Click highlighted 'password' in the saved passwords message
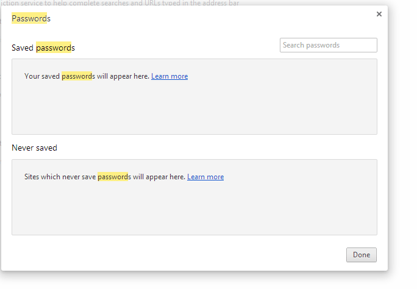This screenshot has width=417, height=289. coord(77,76)
